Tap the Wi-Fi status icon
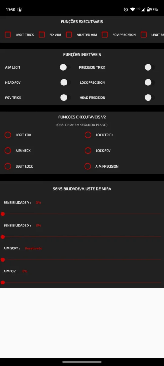The image size is (164, 366). (132, 10)
